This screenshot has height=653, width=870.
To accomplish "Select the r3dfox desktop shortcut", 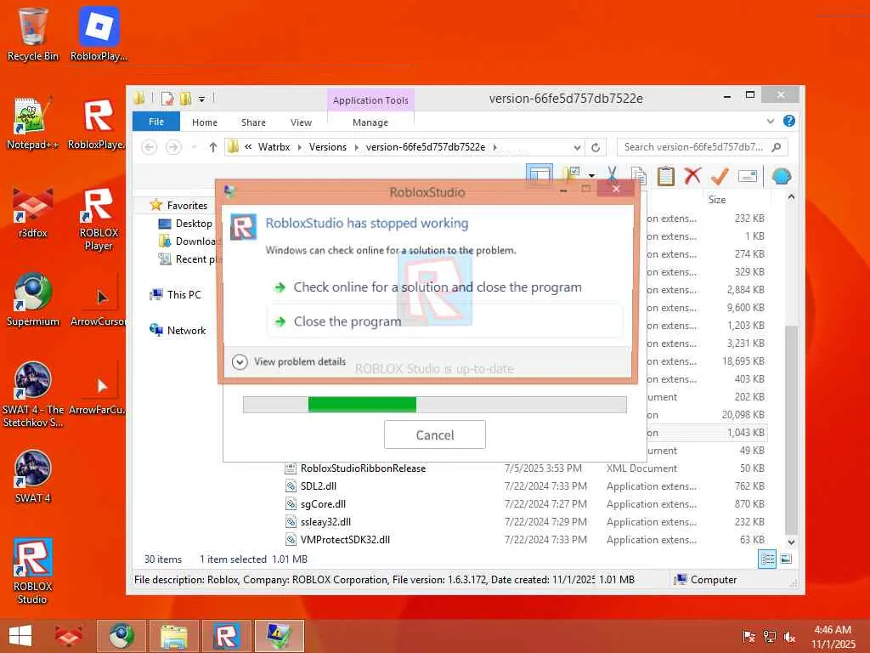I will (x=33, y=212).
